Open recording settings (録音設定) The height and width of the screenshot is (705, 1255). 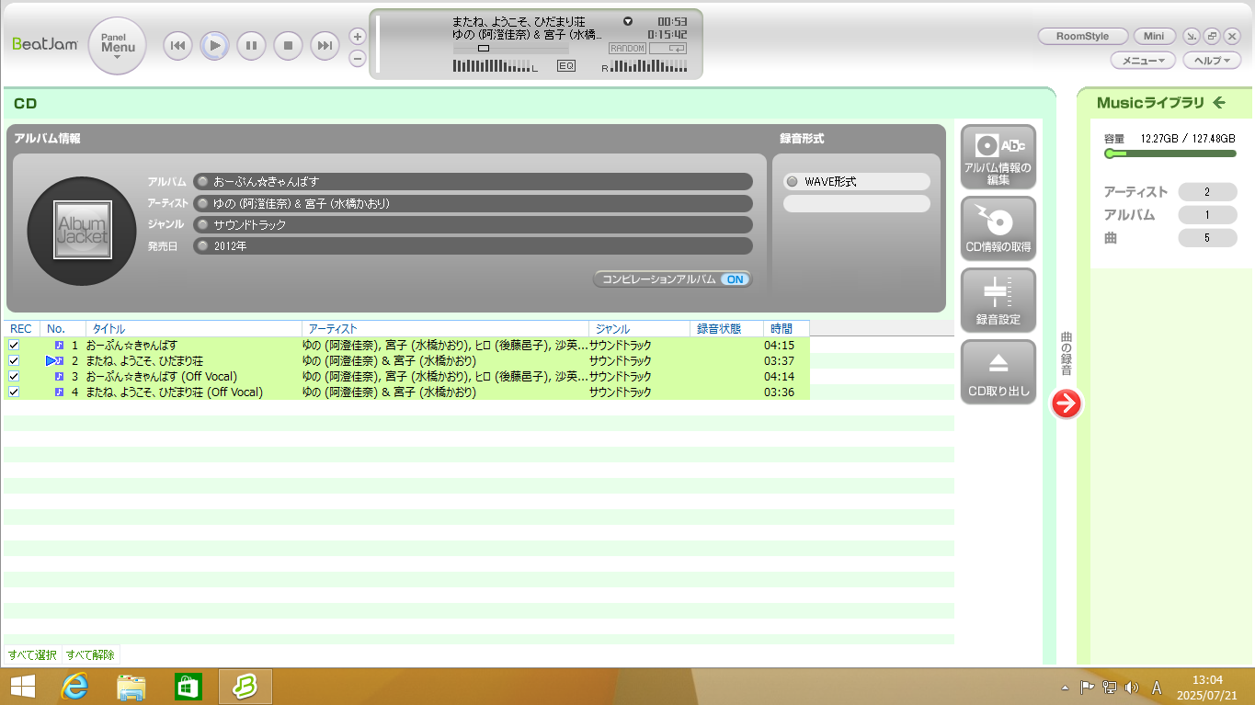click(998, 301)
